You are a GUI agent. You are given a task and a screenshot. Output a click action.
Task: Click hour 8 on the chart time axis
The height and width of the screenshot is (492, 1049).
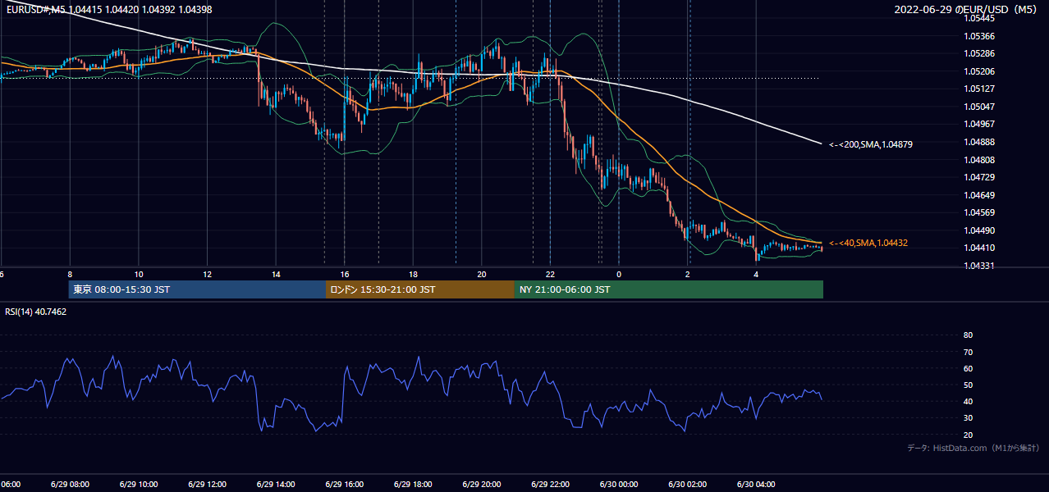pos(70,274)
